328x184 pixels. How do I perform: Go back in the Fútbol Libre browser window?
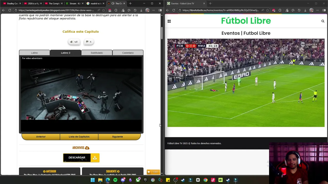[167, 10]
